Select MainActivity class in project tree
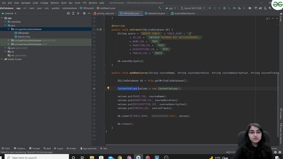283x159 pixels. pyautogui.click(x=23, y=37)
